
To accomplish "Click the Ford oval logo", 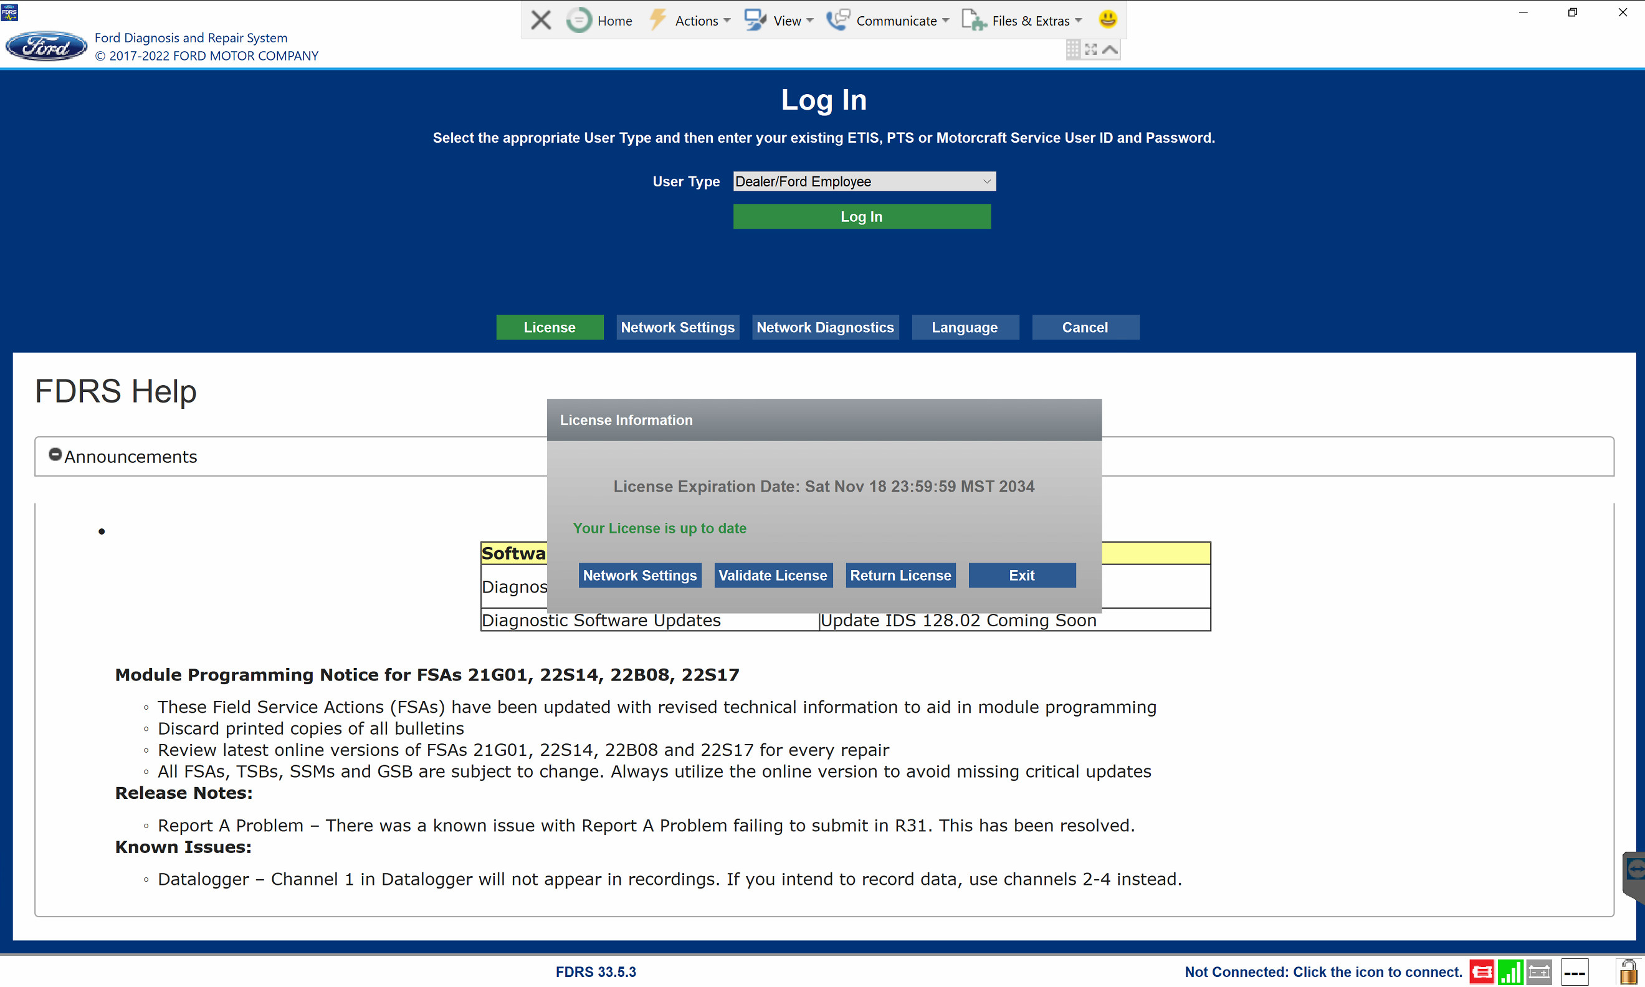I will pos(46,47).
